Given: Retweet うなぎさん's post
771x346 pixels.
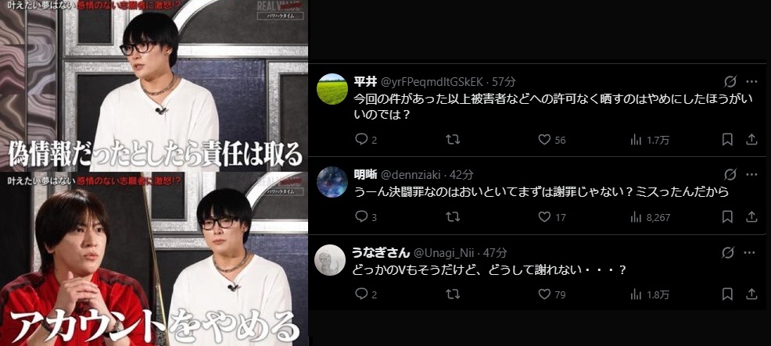Looking at the screenshot, I should click(453, 294).
